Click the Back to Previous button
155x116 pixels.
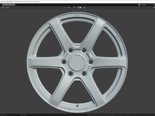[9, 5]
